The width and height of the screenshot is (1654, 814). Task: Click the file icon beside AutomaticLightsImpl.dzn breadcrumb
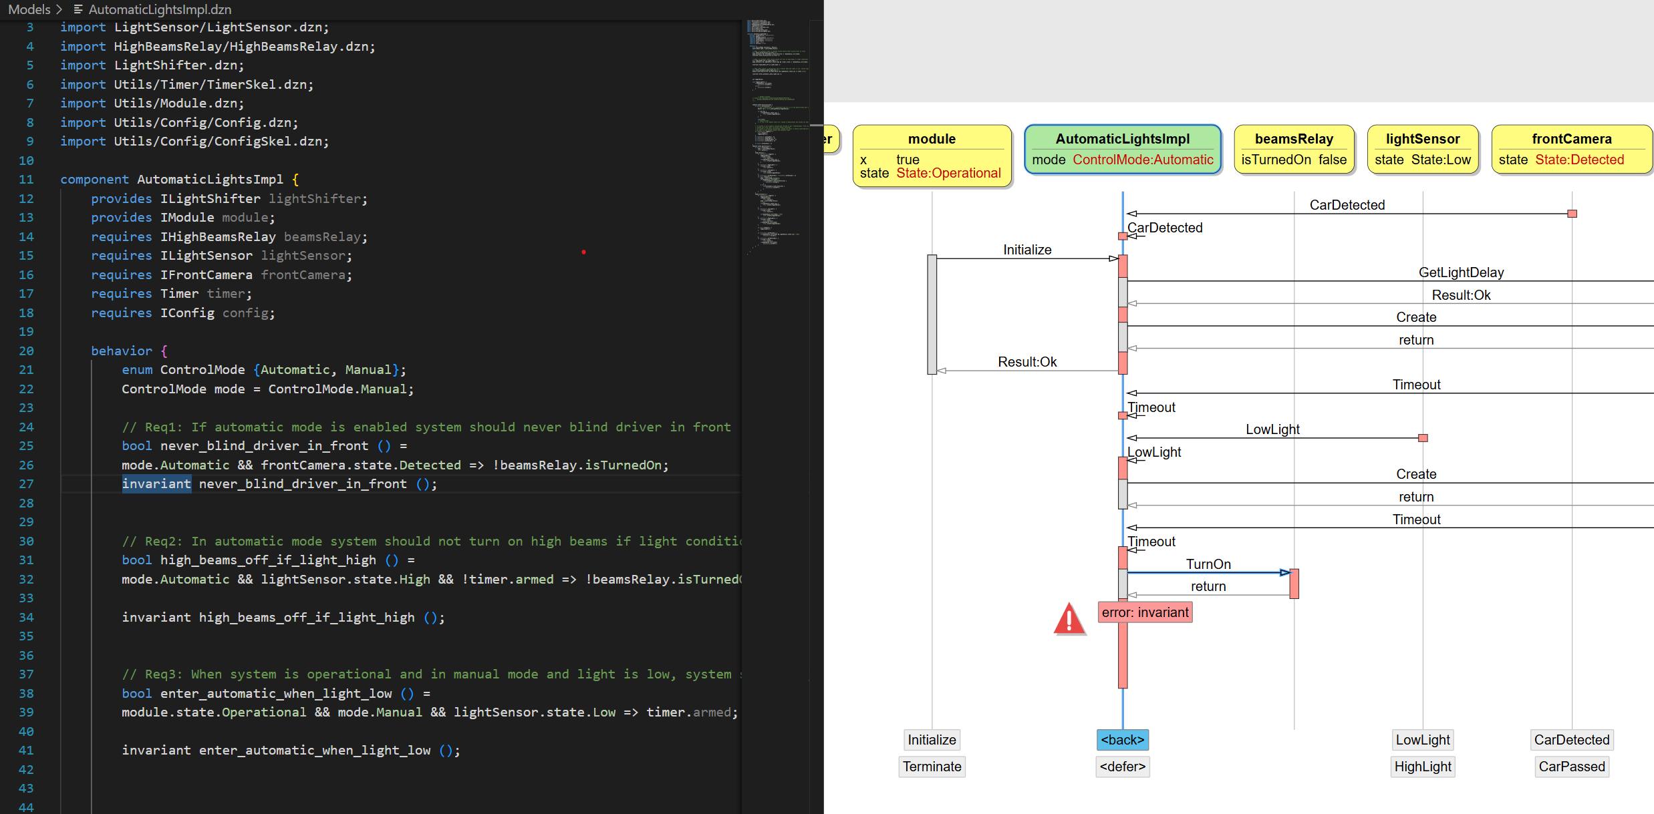coord(78,9)
